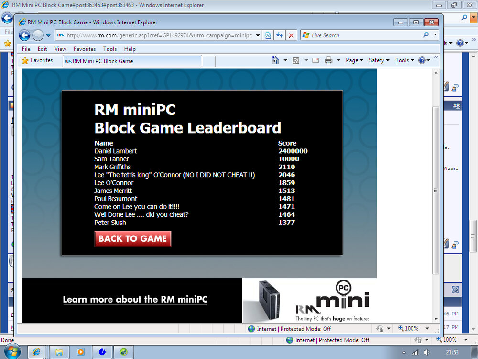
Task: Open the Edit menu
Action: pyautogui.click(x=43, y=49)
